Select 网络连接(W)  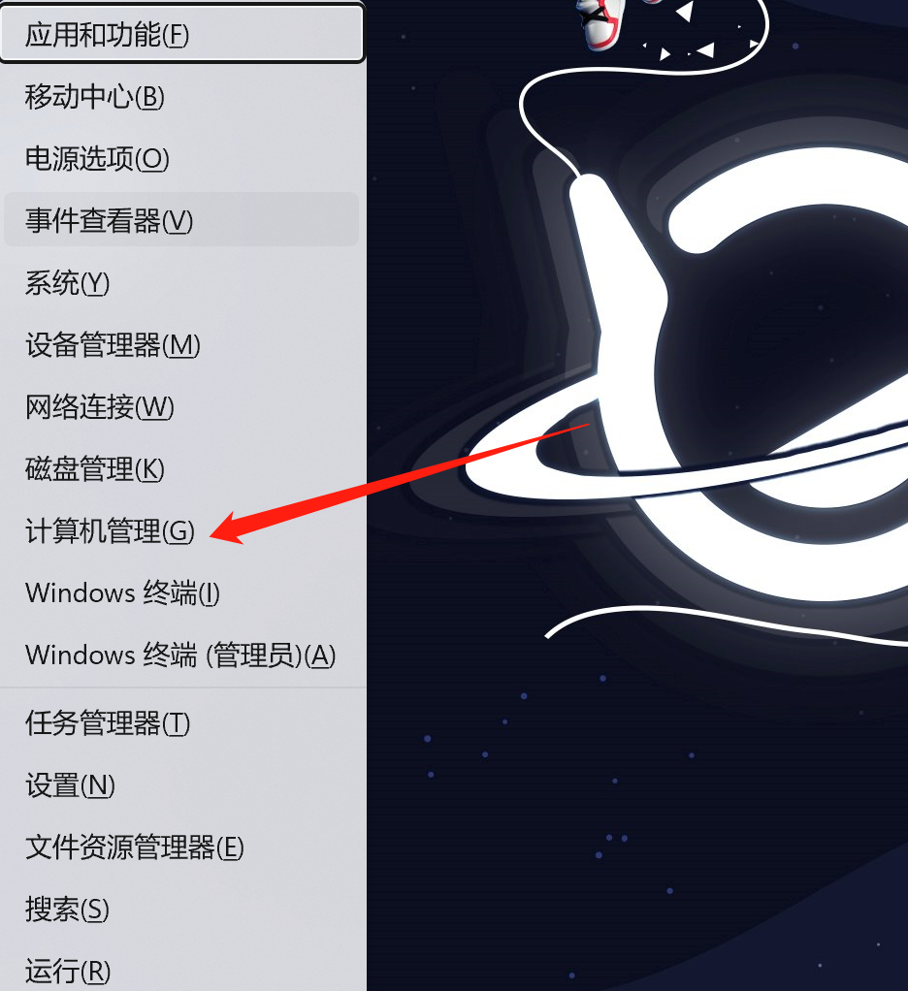(181, 406)
